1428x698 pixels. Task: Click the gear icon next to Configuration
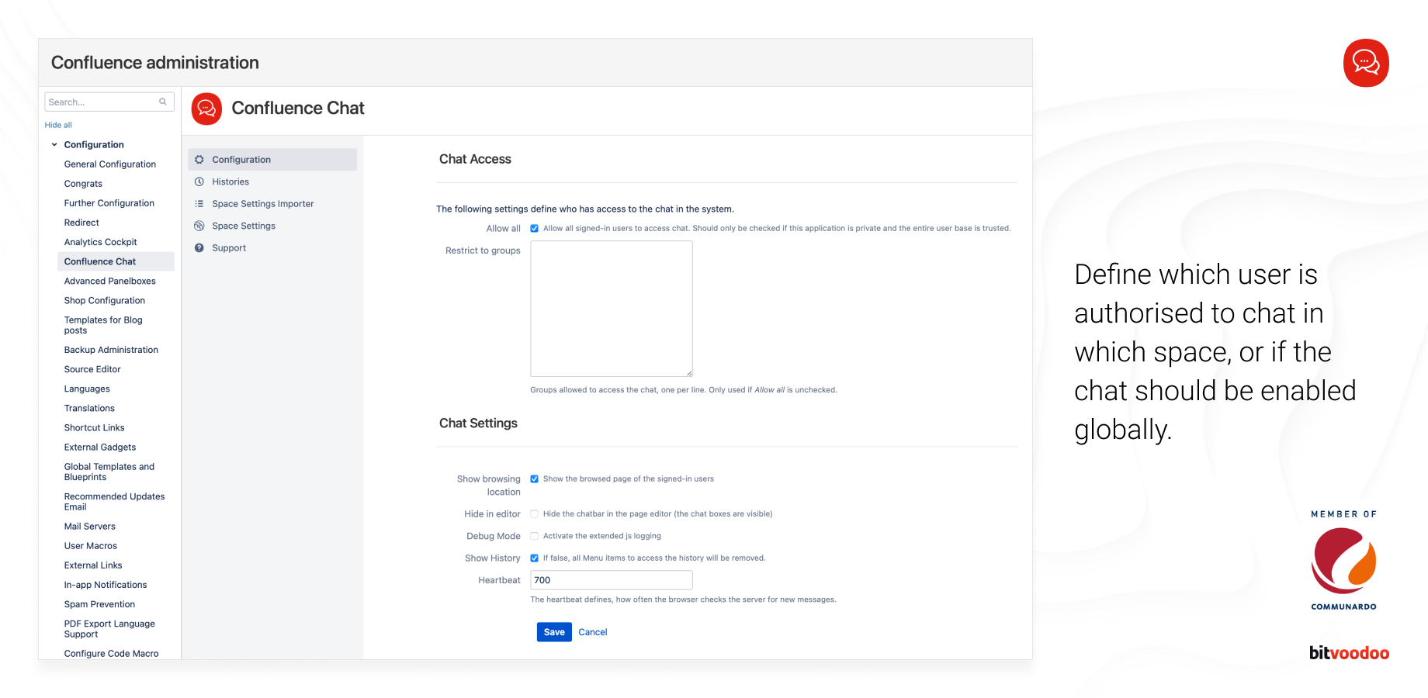point(199,160)
